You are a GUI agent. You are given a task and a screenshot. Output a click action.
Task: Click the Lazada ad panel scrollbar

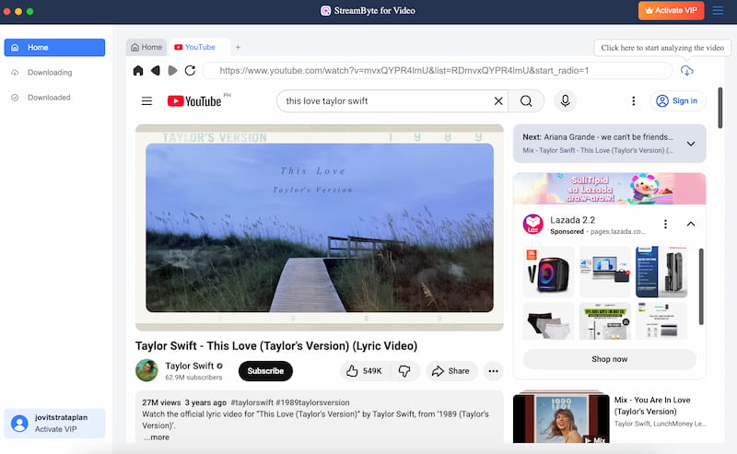point(701,286)
